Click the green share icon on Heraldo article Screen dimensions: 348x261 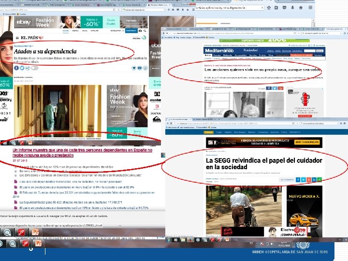319,179
